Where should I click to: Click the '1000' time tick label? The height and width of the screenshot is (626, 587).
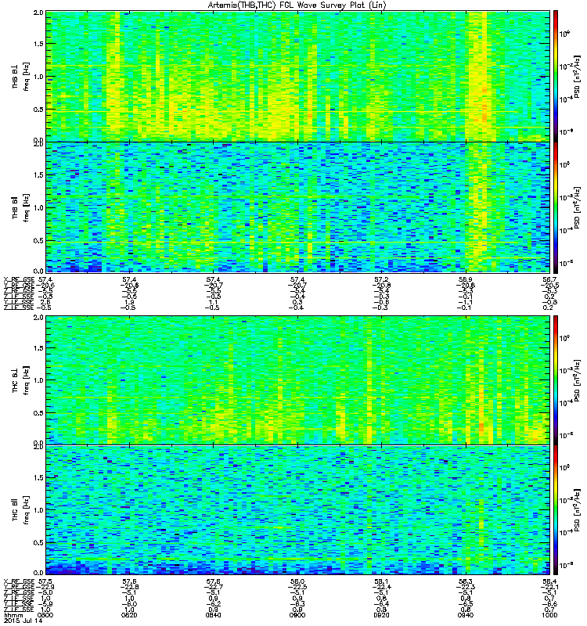click(549, 615)
